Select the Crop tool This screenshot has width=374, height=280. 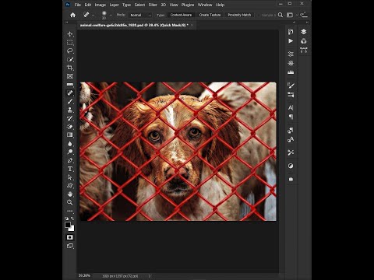(x=70, y=68)
